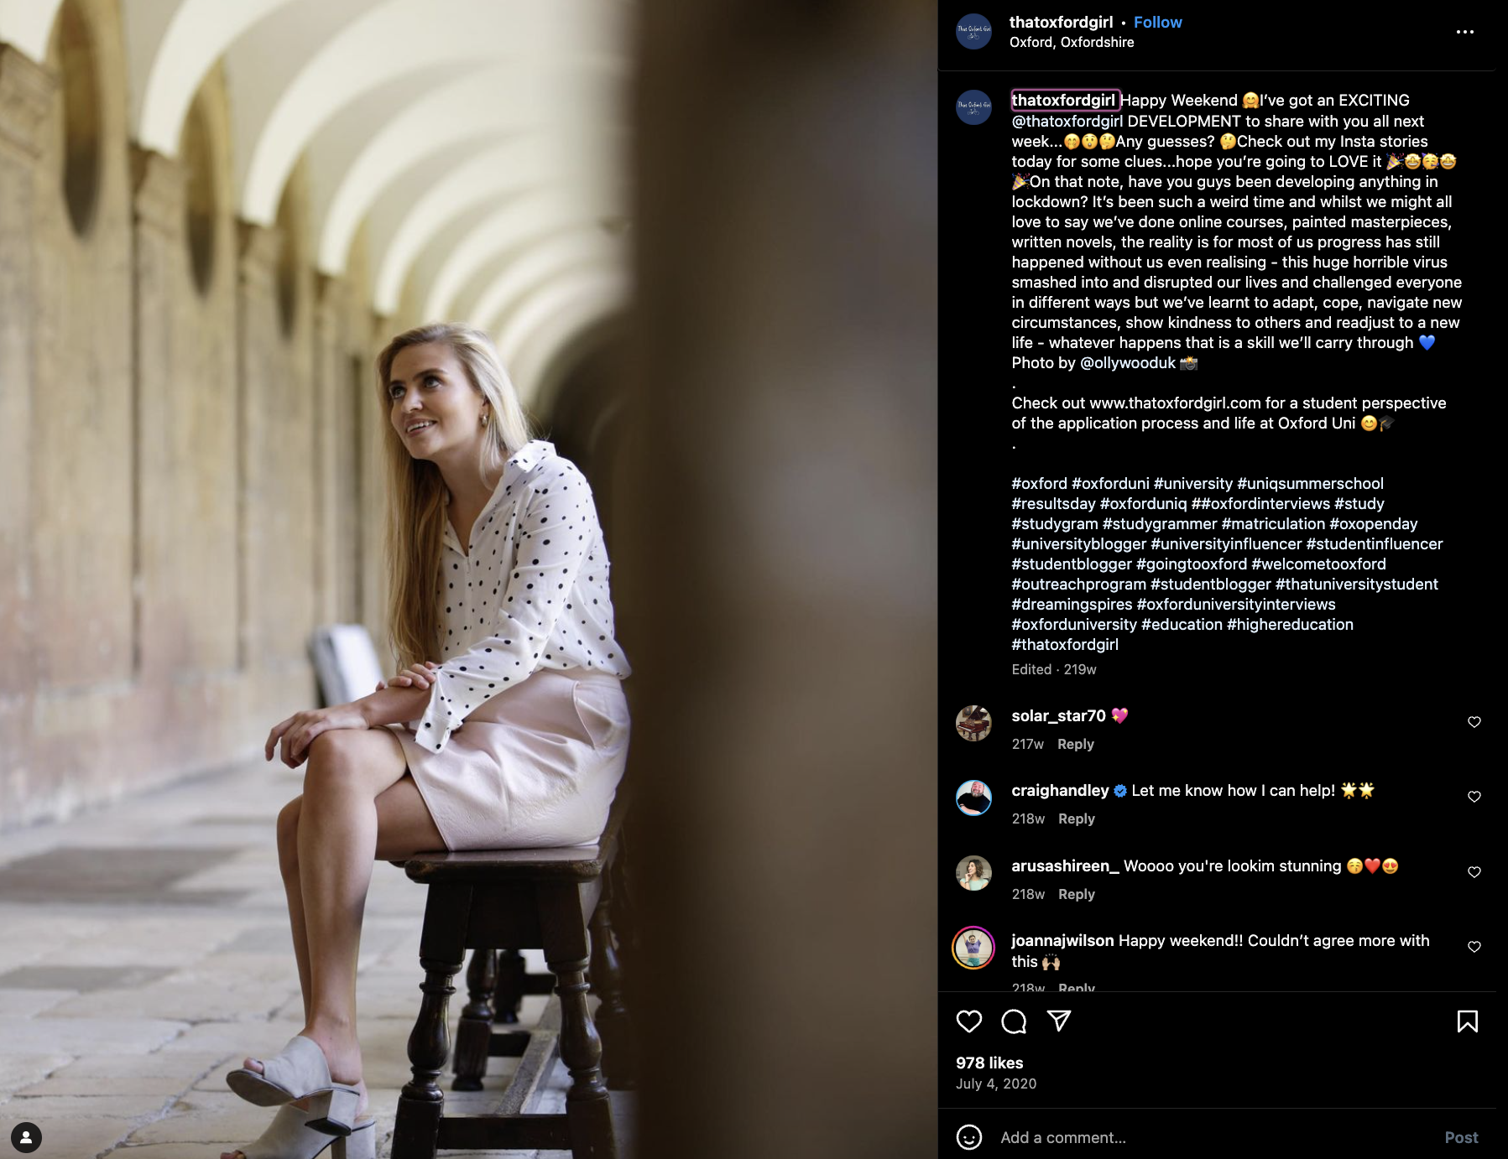Like arusashireen_'s comment heart

click(1474, 872)
